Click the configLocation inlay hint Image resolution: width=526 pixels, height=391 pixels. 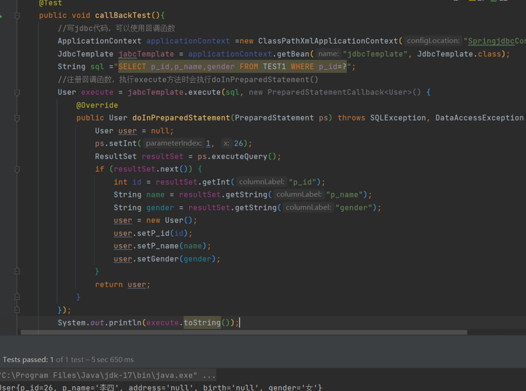tap(433, 41)
